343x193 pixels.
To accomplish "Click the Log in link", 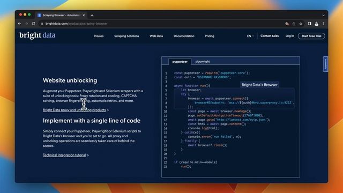I will click(289, 36).
